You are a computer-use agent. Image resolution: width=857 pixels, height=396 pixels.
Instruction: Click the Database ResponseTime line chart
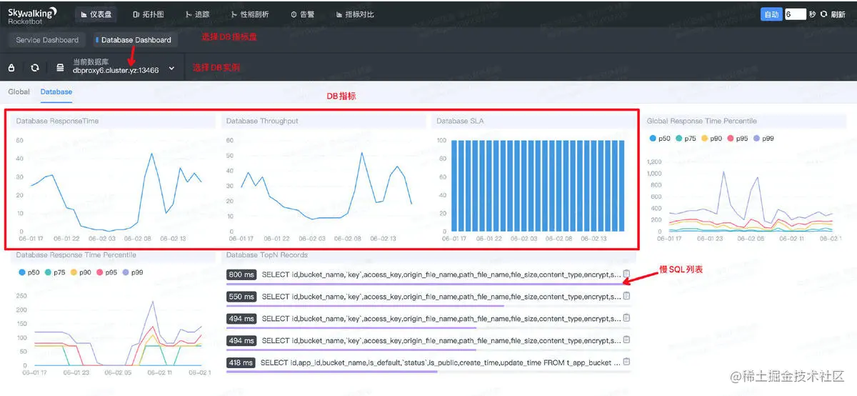[116, 192]
